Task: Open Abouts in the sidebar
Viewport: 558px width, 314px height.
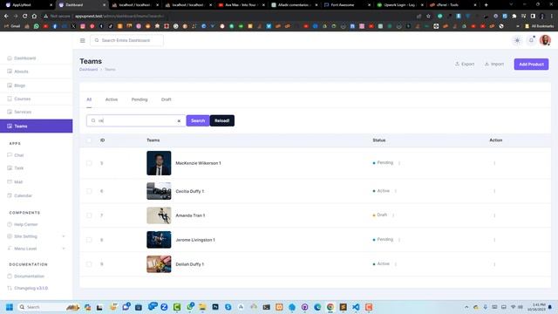Action: pyautogui.click(x=21, y=72)
